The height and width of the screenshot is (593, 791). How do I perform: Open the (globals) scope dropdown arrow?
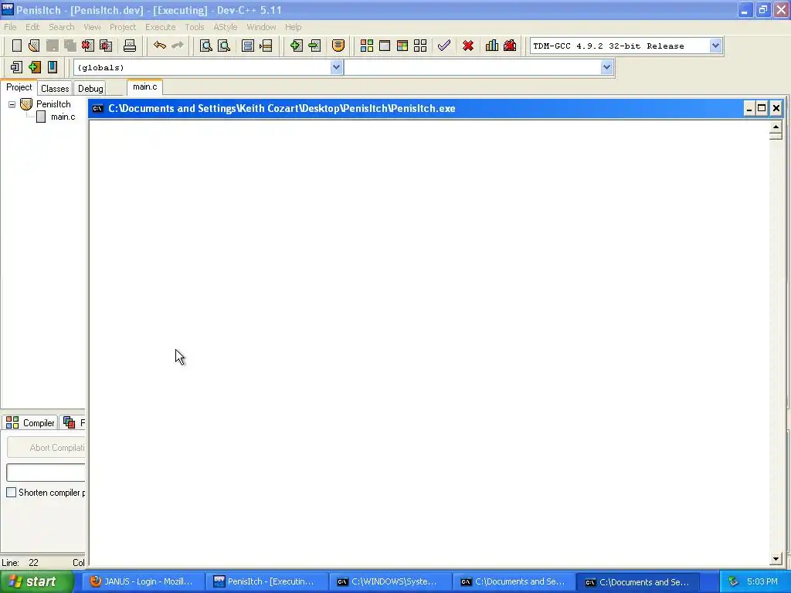pos(336,67)
